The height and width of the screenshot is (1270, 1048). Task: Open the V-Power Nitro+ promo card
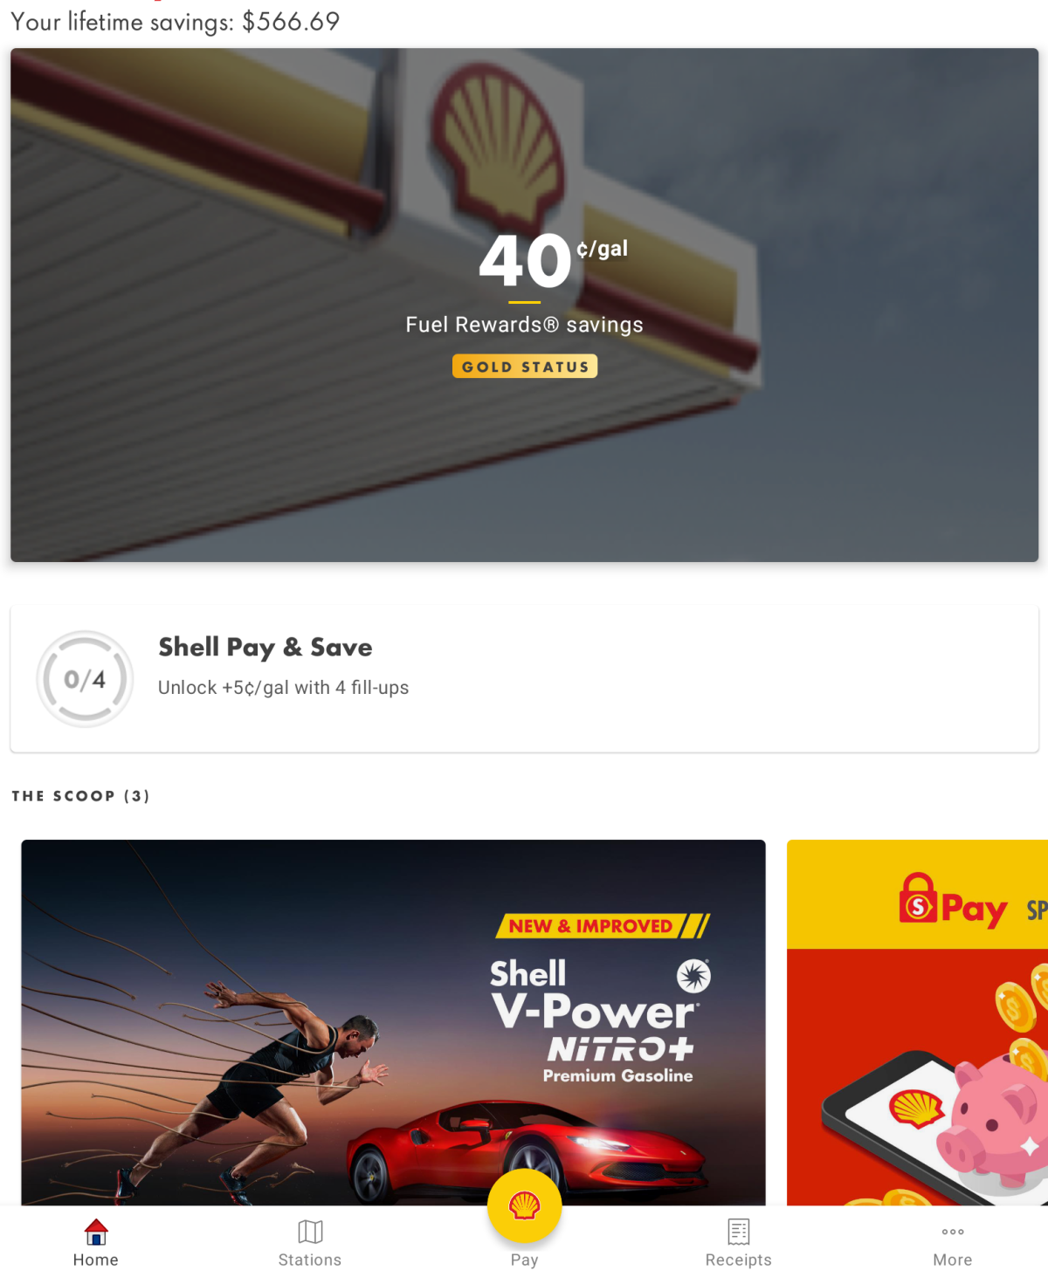(393, 1022)
